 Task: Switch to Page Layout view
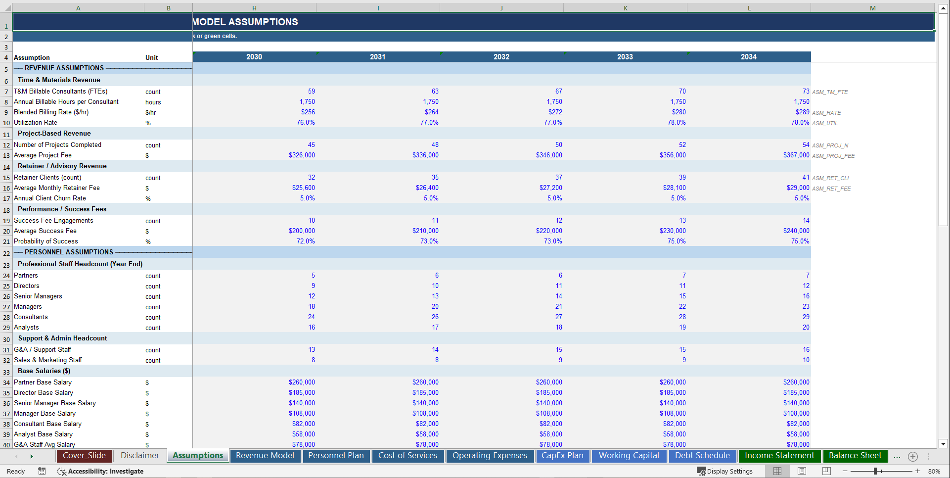(x=802, y=471)
